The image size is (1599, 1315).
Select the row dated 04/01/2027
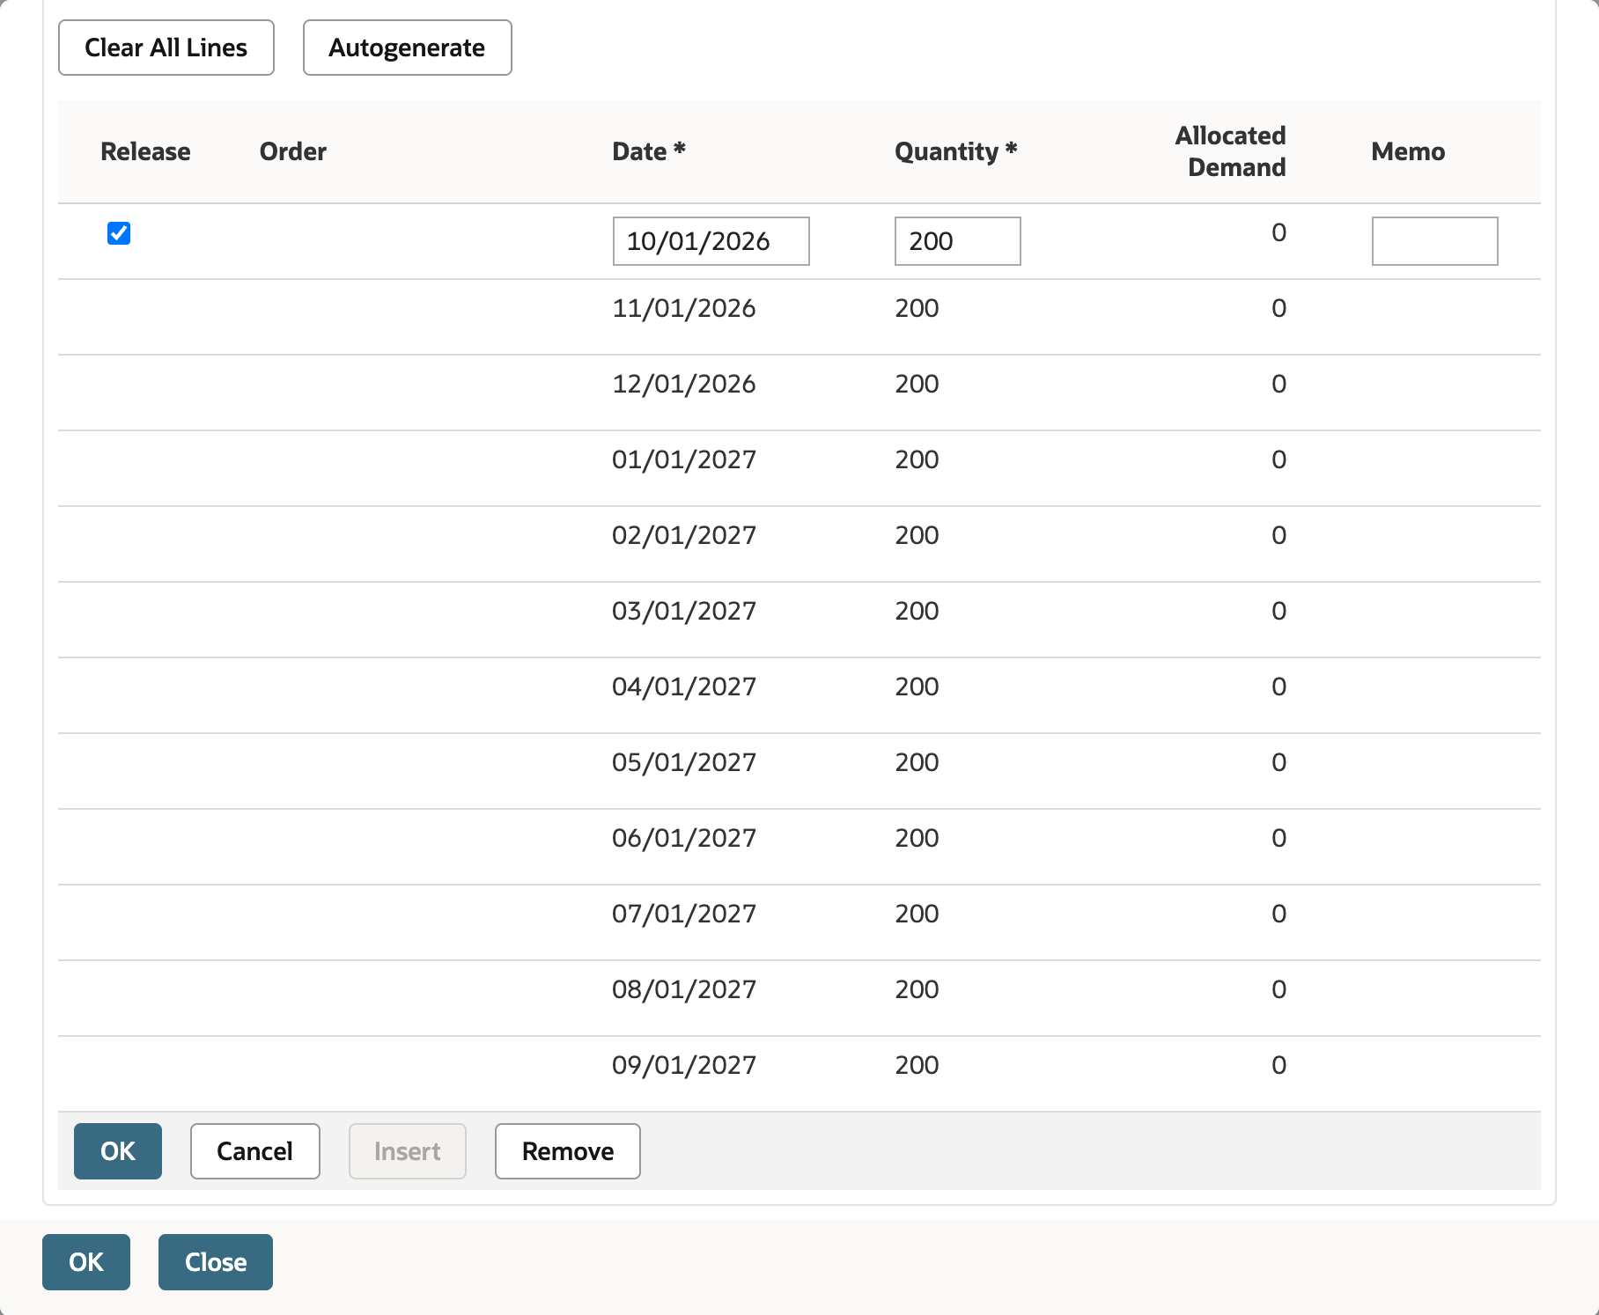[799, 695]
